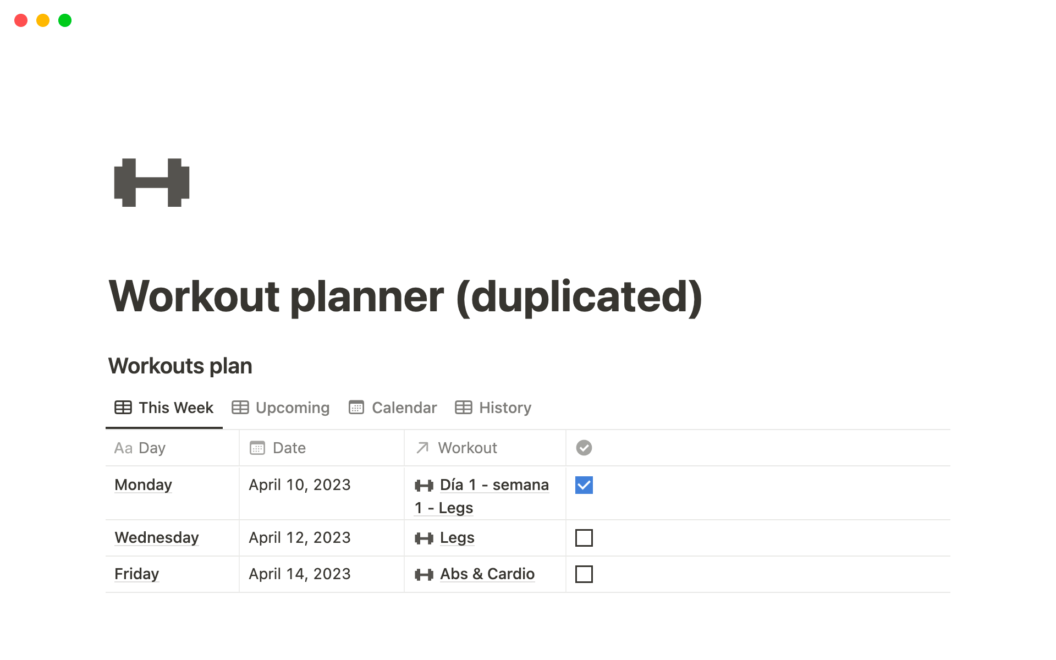Image resolution: width=1056 pixels, height=660 pixels.
Task: Uncheck Monday's completed checkbox
Action: [584, 485]
